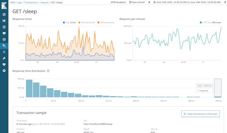Click the GET /sleep page title
This screenshot has width=227, height=133.
pyautogui.click(x=25, y=11)
